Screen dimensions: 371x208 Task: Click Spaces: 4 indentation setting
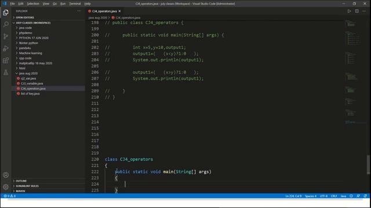pyautogui.click(x=311, y=196)
